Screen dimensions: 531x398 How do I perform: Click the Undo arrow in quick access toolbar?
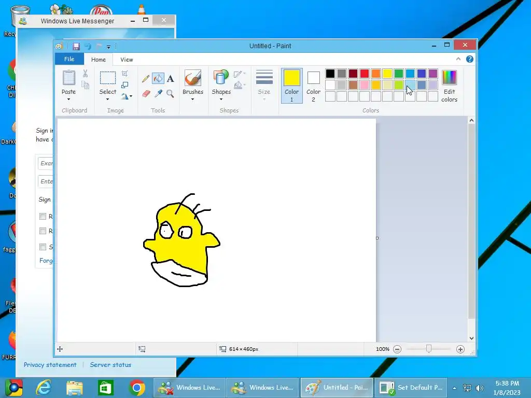click(x=88, y=46)
